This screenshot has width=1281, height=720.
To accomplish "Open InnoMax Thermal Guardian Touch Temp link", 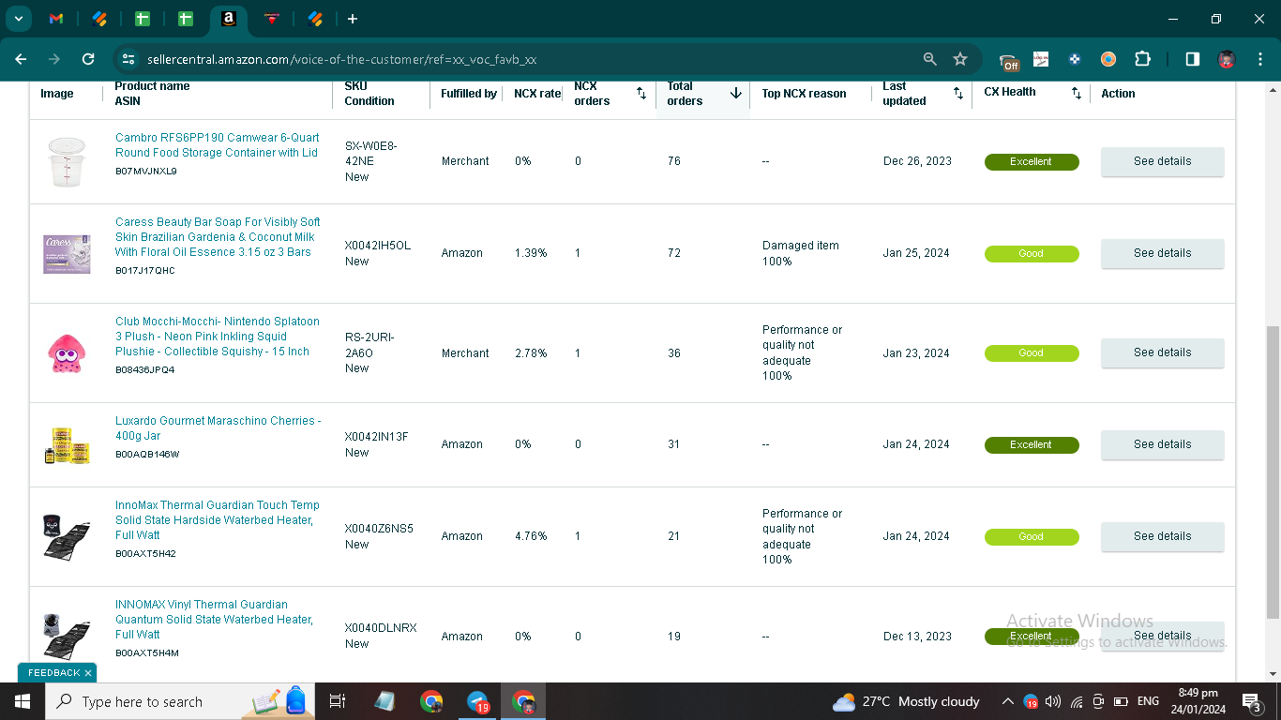I will [x=217, y=520].
